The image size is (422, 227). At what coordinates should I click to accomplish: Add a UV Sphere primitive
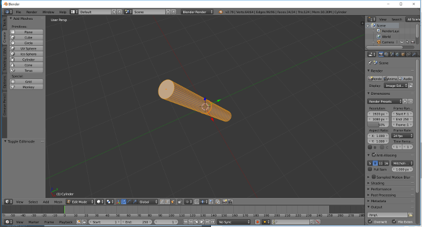pos(26,48)
